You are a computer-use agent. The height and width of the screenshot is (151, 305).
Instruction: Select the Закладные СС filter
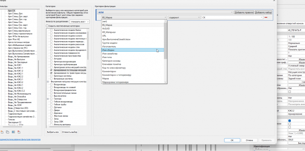[x=15, y=123]
